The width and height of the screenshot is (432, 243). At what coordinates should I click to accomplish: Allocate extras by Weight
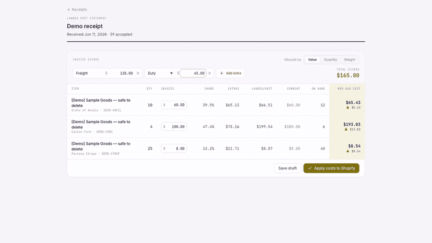(x=350, y=59)
